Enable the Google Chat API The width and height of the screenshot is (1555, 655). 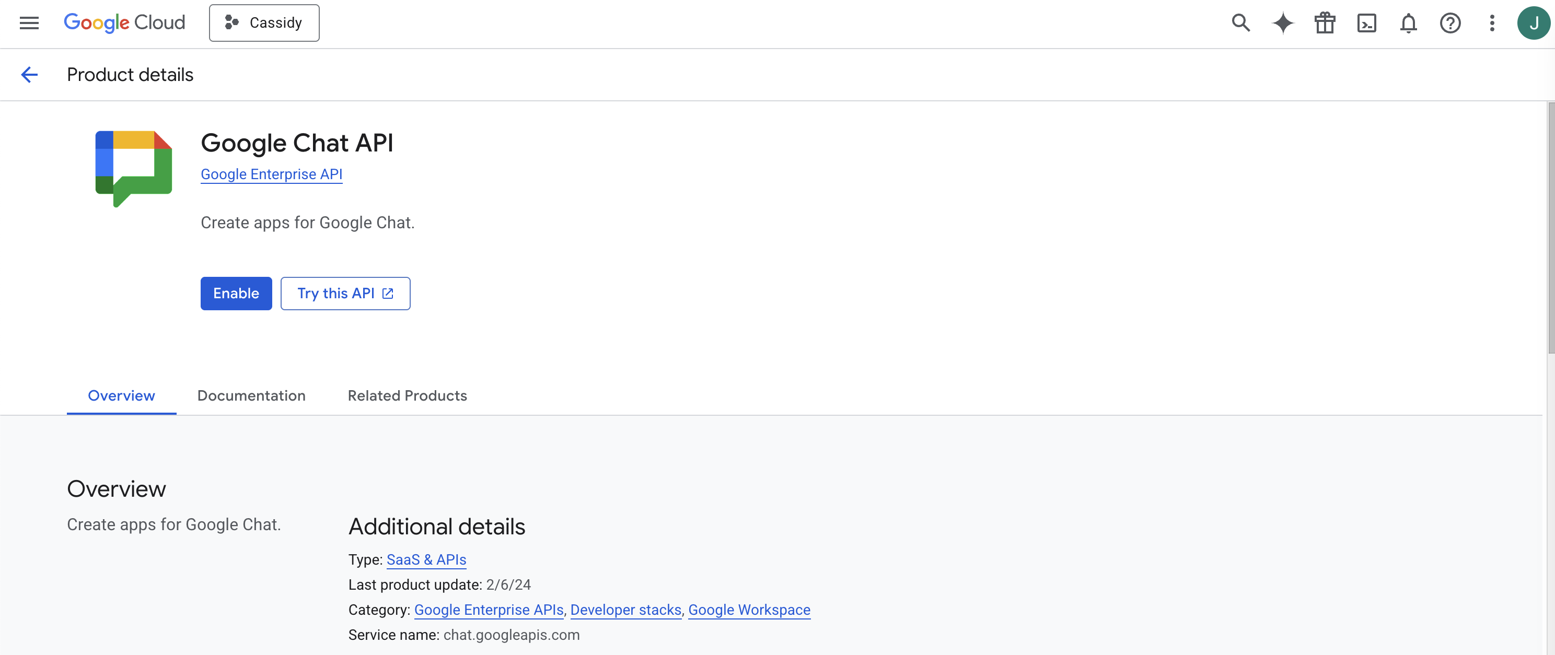236,294
